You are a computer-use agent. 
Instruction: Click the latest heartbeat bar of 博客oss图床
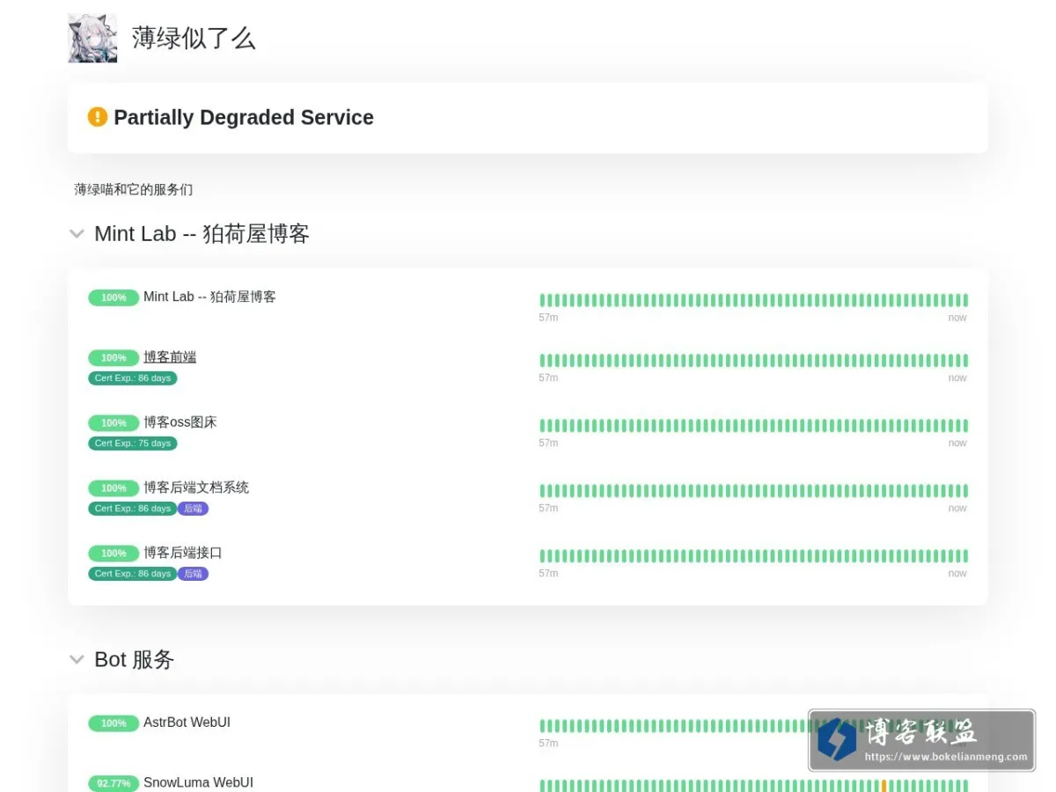coord(965,425)
